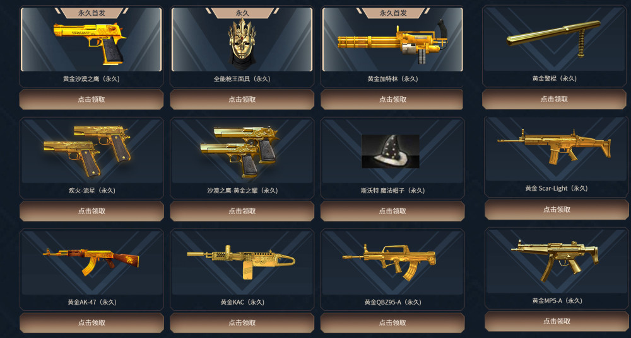Select the golden MP5-A submachine gun image

(555, 260)
